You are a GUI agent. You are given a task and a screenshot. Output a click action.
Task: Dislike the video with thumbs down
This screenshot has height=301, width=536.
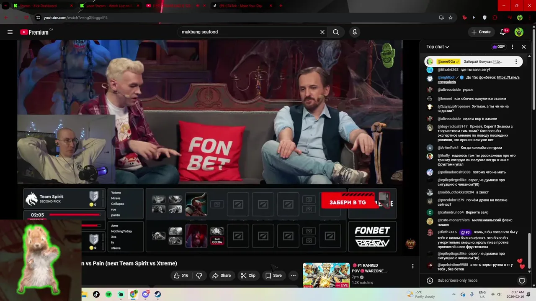point(199,275)
